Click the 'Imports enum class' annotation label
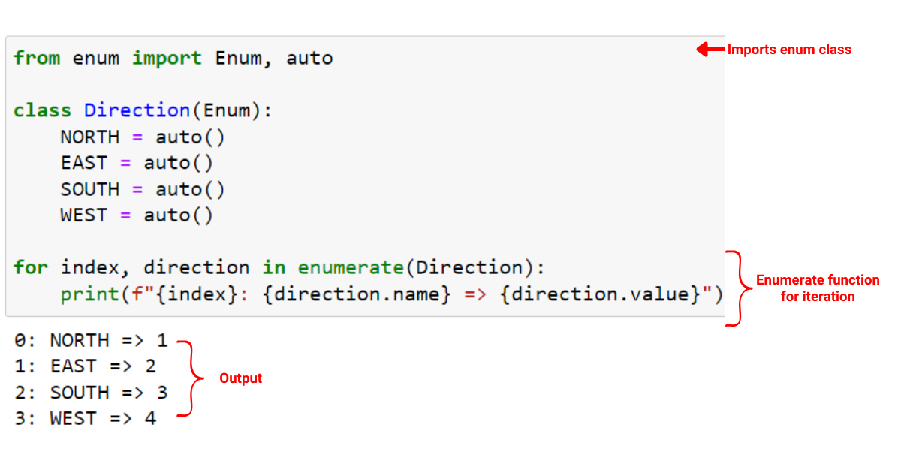The width and height of the screenshot is (901, 473). point(789,50)
